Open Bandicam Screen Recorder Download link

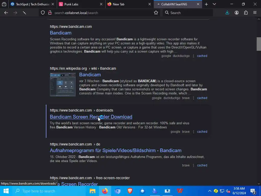[x=91, y=117]
